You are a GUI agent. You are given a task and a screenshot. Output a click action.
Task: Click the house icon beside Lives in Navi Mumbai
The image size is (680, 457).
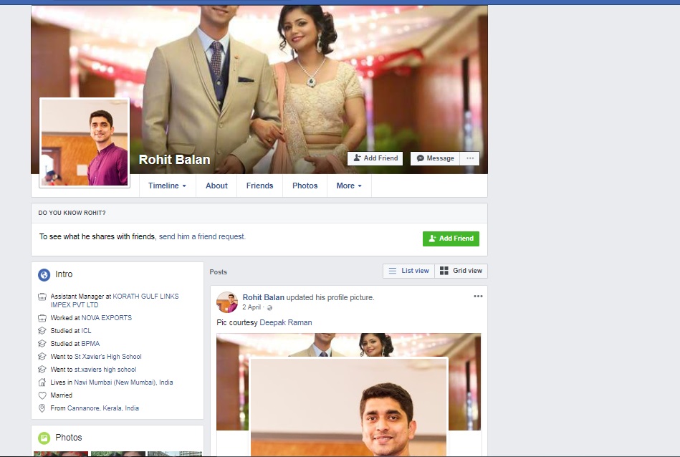tap(42, 383)
